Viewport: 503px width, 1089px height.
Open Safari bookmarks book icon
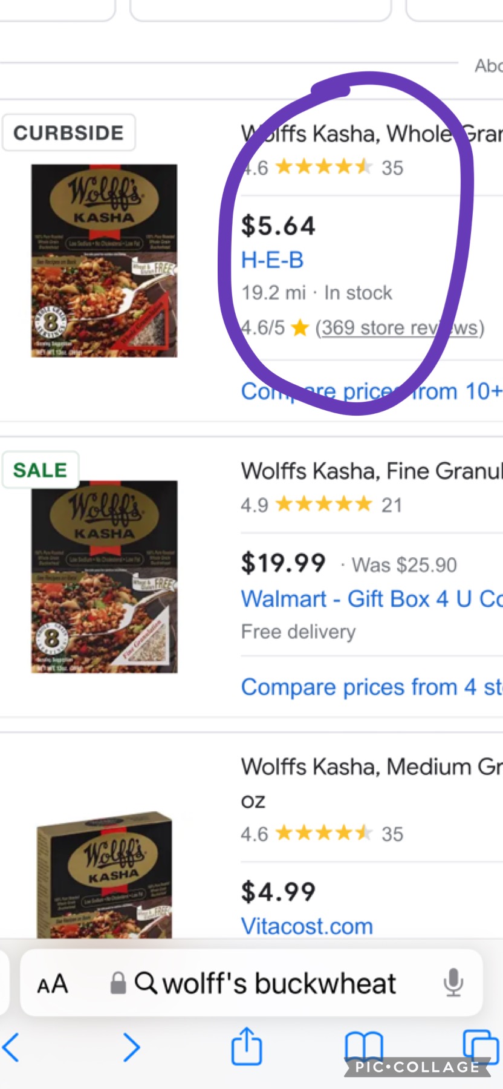pos(363,1046)
